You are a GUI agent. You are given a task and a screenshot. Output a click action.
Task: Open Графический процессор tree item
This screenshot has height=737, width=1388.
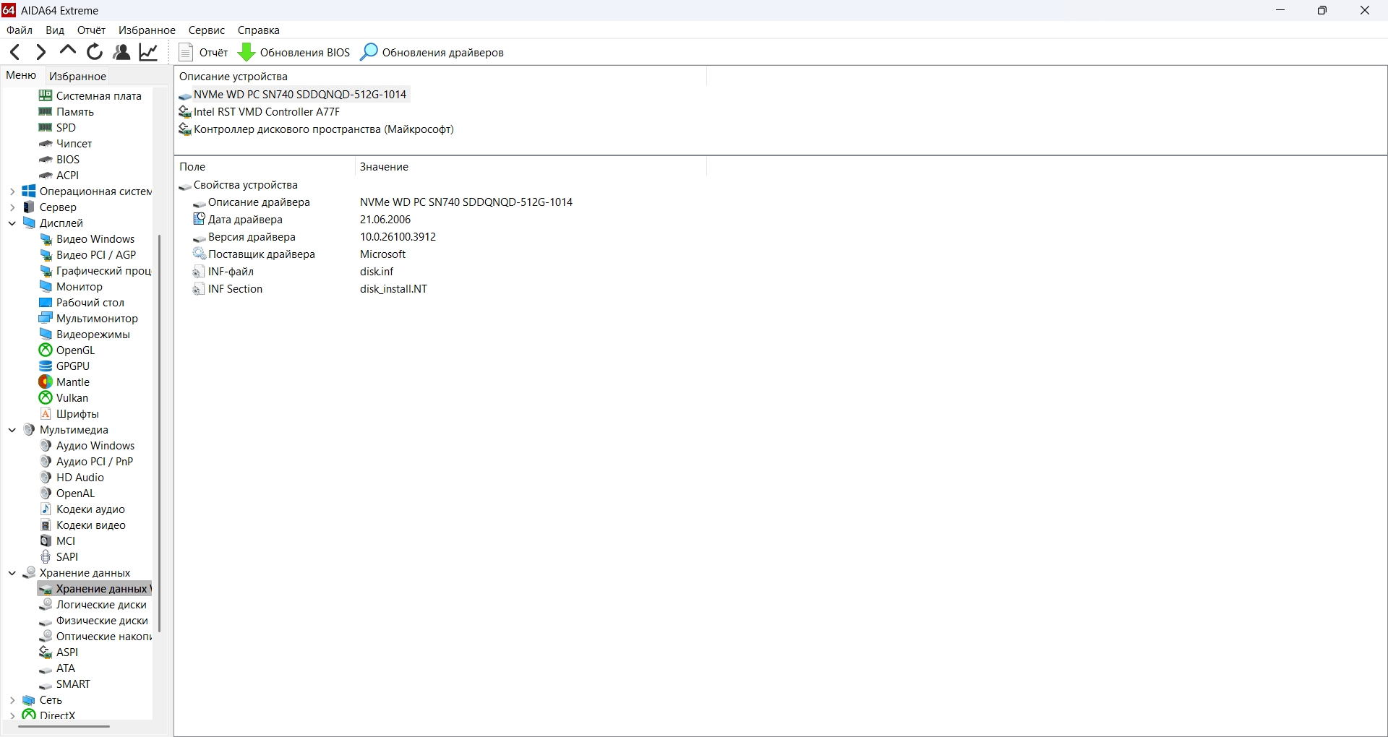[95, 271]
